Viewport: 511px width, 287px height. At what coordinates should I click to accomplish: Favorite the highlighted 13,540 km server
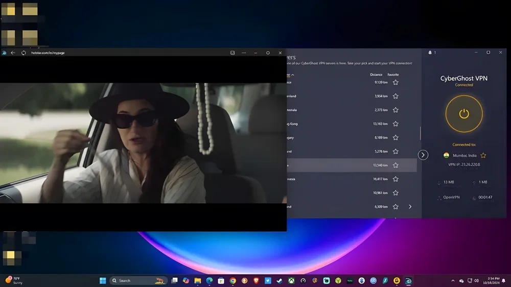pos(396,165)
